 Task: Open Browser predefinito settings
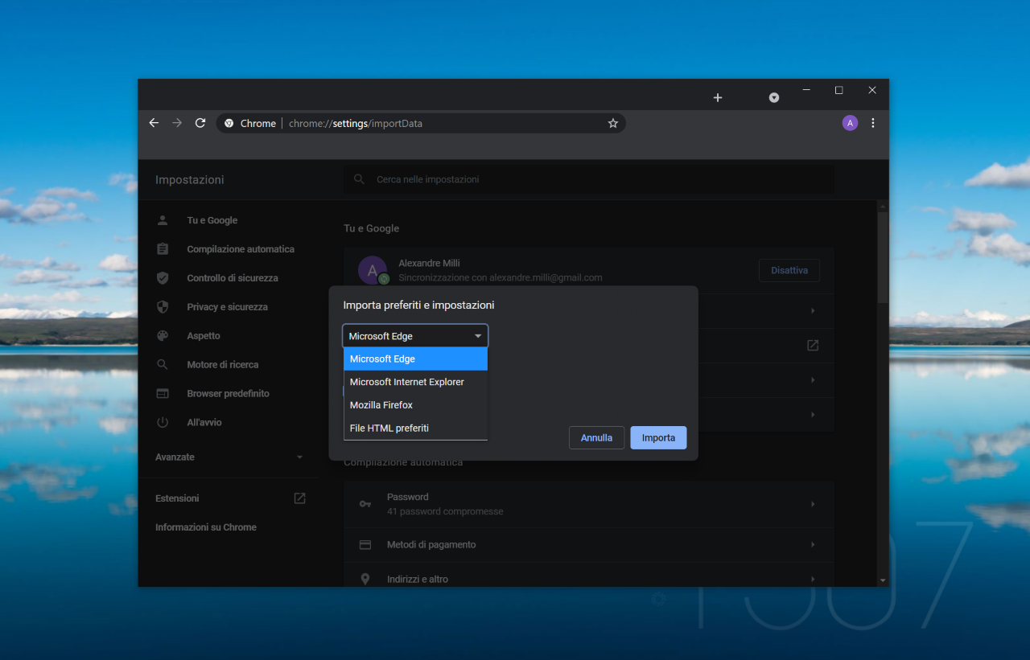[228, 393]
